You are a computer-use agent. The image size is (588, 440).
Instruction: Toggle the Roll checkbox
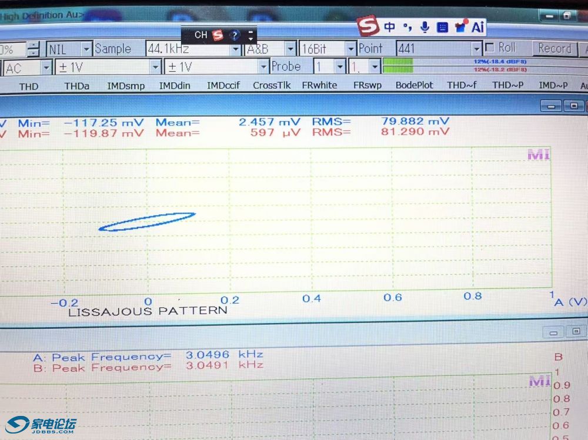pyautogui.click(x=490, y=48)
